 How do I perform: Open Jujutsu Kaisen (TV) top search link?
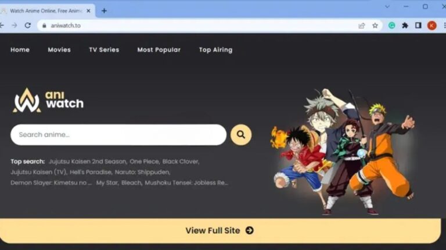39,172
